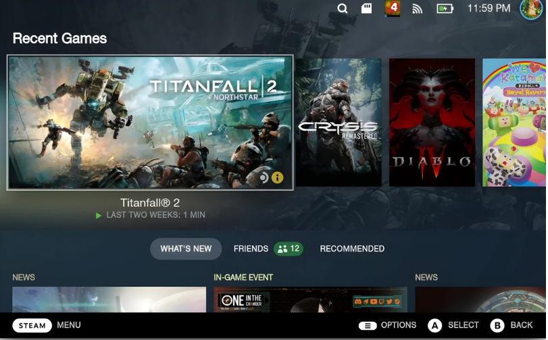Screen dimensions: 548x340
Task: Click the yellow info icon on Titanfall 2
Action: coord(278,177)
